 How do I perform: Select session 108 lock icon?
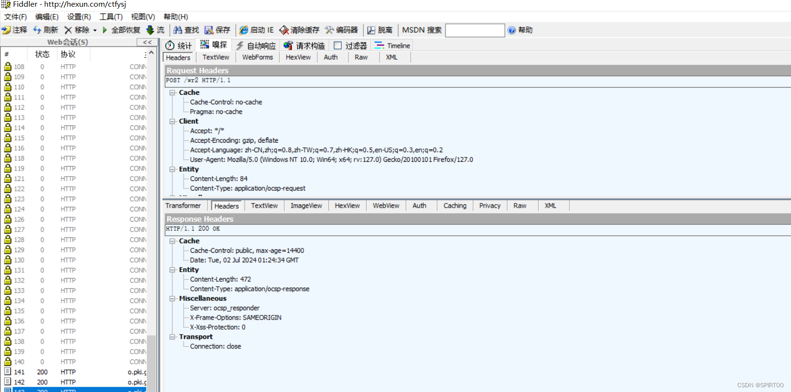8,67
